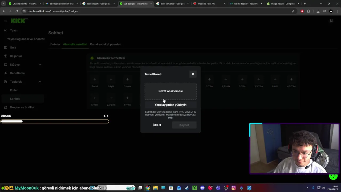
Task: Click the address bar URL
Action: (x=53, y=11)
